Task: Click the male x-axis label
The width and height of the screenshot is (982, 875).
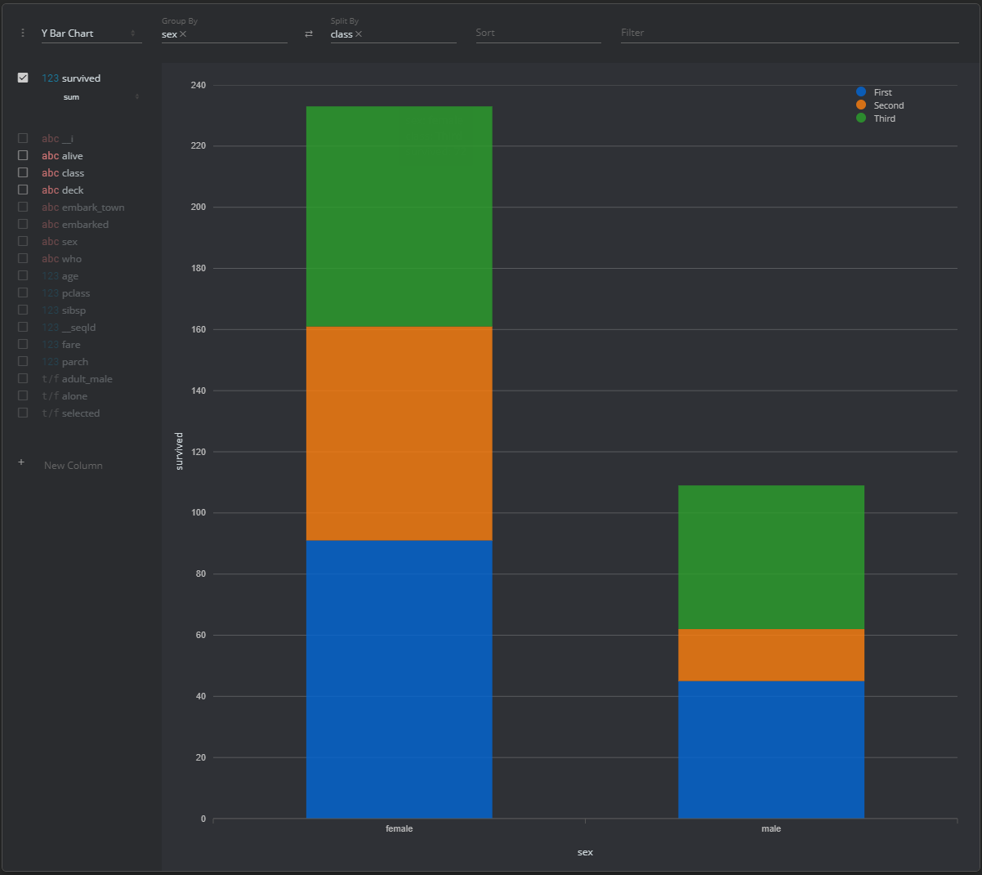Action: (771, 828)
